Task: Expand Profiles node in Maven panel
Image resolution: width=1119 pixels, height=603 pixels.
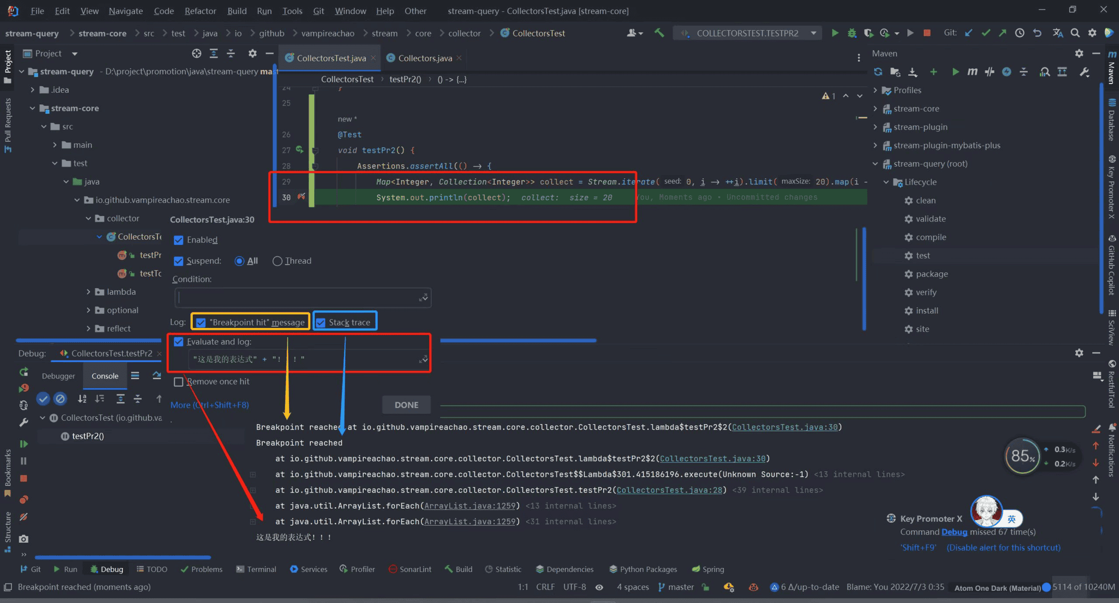Action: 875,90
